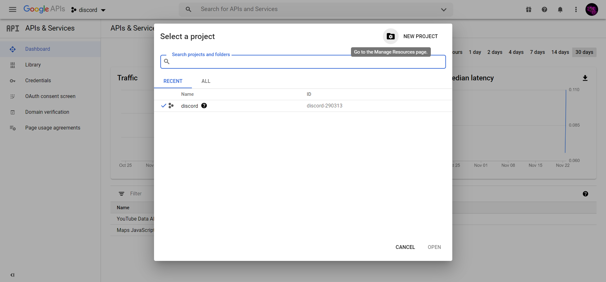Click the manage resources folder icon
Viewport: 606px width, 282px height.
point(391,37)
